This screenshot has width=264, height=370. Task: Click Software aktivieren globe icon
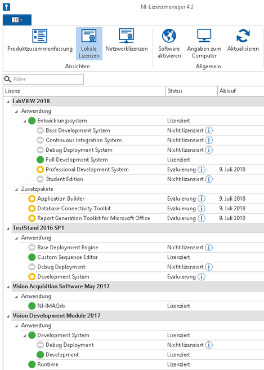click(169, 36)
